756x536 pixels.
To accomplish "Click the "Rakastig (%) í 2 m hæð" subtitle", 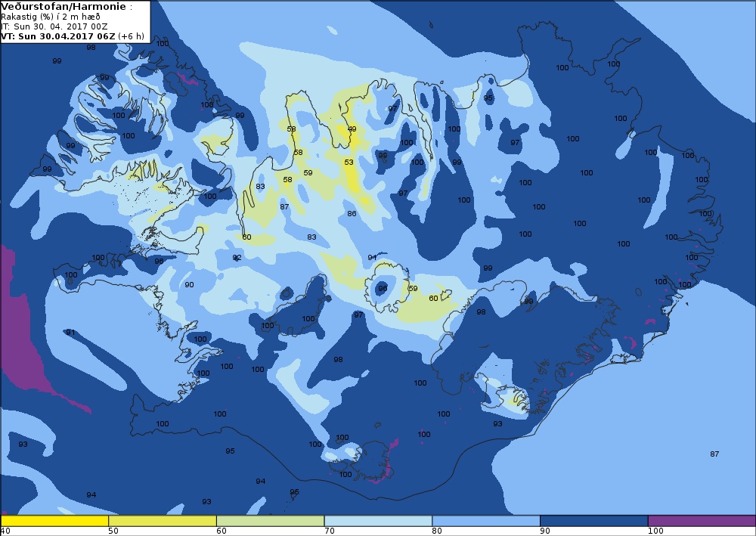I will [51, 17].
